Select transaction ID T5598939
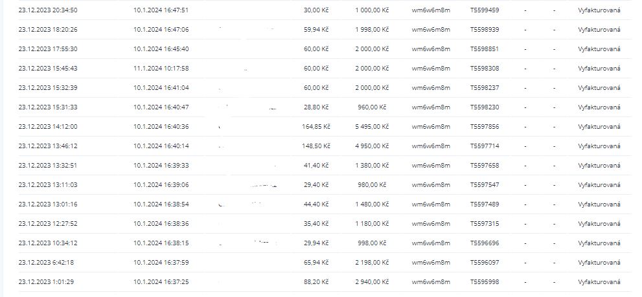The height and width of the screenshot is (297, 642). [485, 30]
